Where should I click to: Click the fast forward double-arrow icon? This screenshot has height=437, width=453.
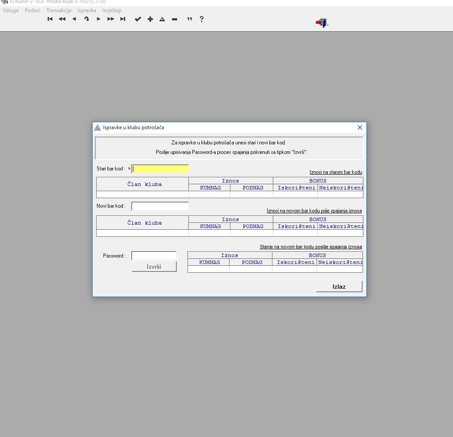111,19
